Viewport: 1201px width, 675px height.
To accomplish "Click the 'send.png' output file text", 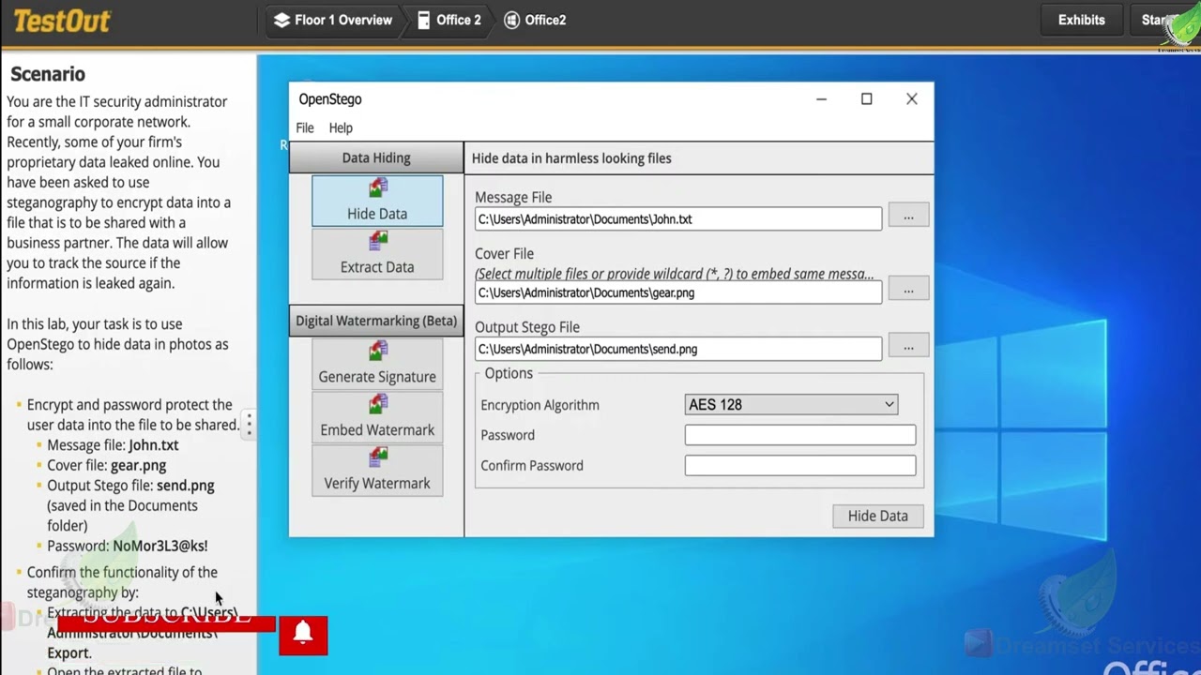I will [x=185, y=486].
